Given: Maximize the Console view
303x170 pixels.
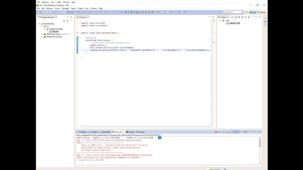Looking at the screenshot, I should click(x=259, y=132).
